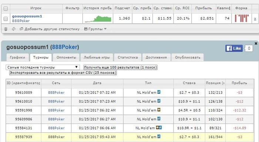
Task: Click ROI value 20.1%
Action: tap(183, 19)
